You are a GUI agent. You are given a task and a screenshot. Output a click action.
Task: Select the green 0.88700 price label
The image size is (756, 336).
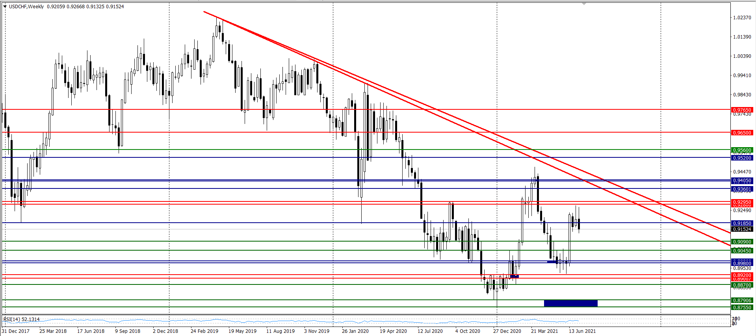[742, 285]
